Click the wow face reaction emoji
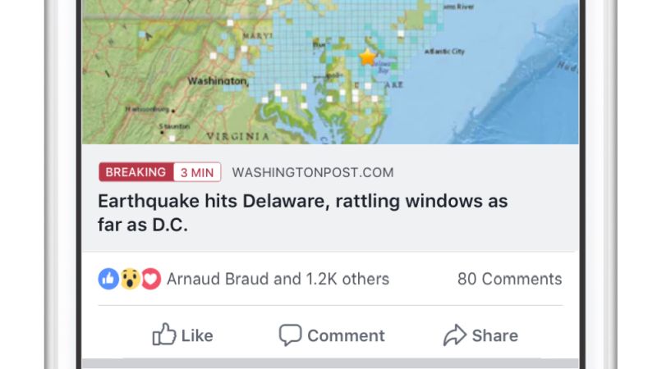 131,279
